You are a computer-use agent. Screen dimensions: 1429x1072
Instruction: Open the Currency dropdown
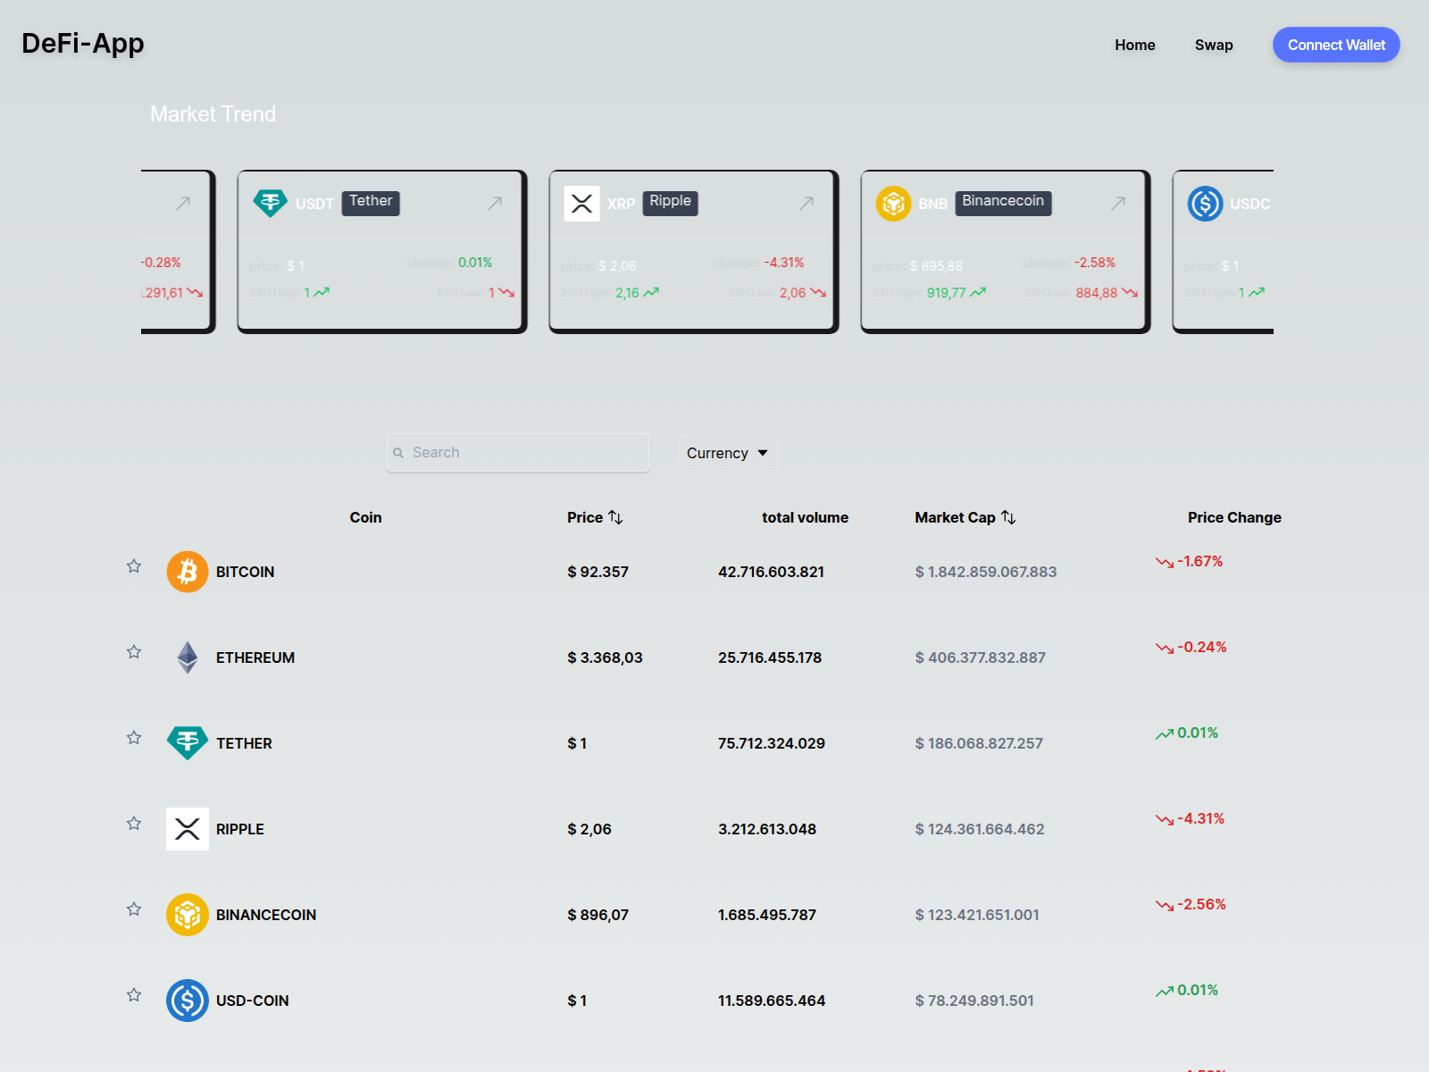point(728,453)
